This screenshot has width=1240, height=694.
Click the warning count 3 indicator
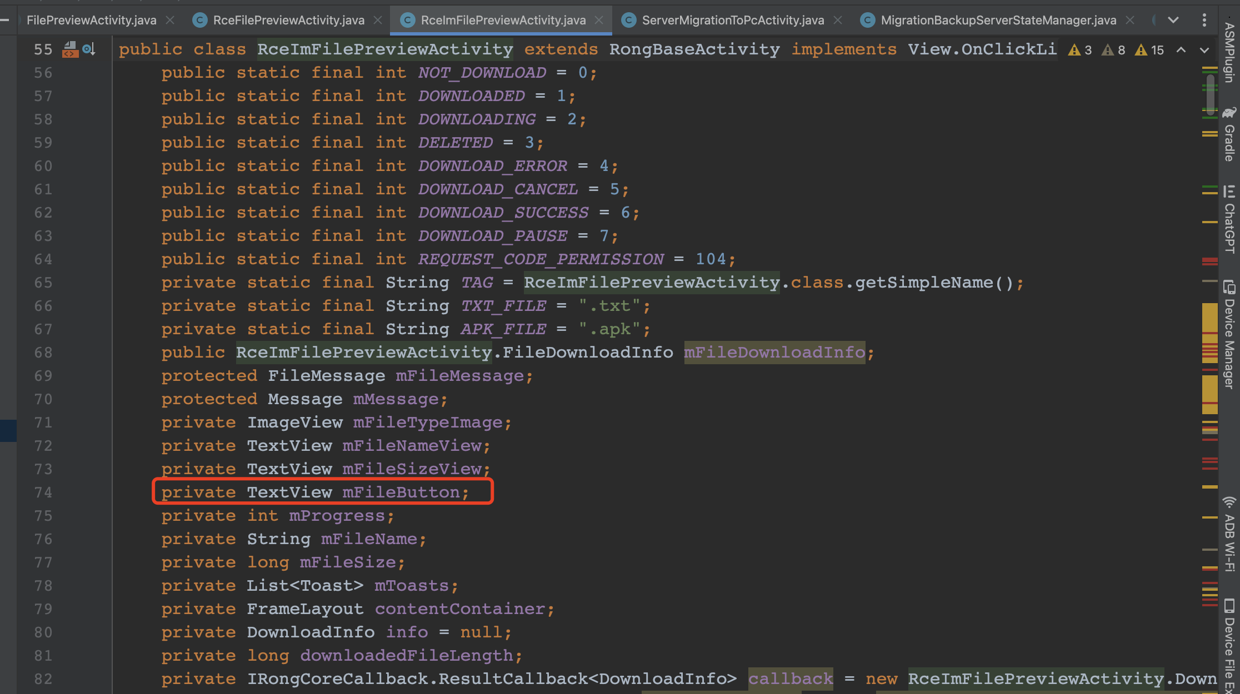click(1080, 50)
